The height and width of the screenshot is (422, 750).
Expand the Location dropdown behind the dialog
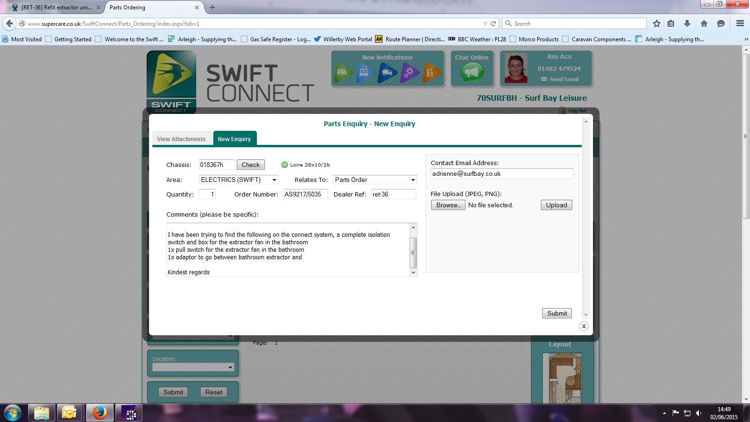(193, 367)
